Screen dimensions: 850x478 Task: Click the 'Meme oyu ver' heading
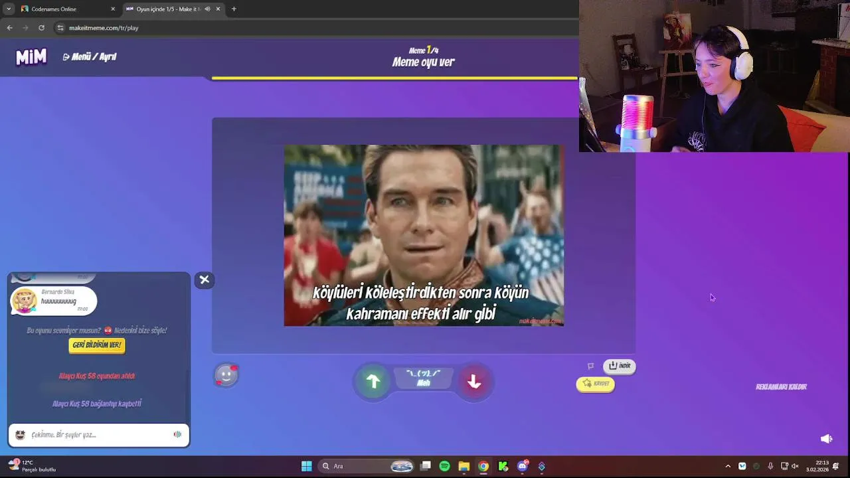pos(424,62)
